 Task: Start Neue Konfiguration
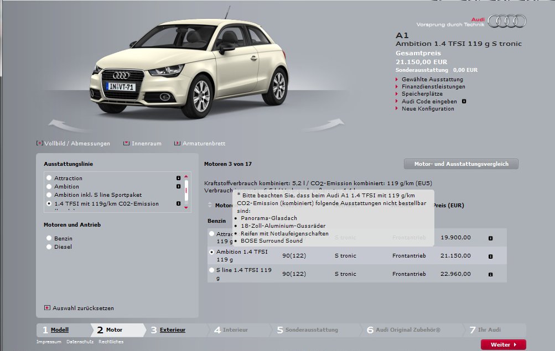tap(428, 109)
